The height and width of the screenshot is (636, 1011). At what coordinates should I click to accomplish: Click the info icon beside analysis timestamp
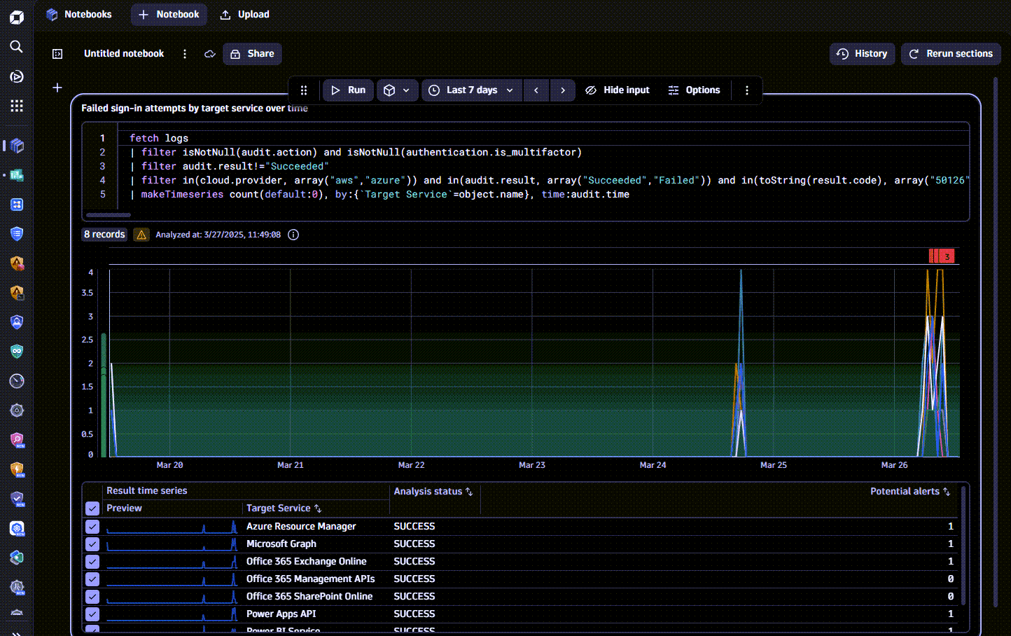pyautogui.click(x=293, y=235)
